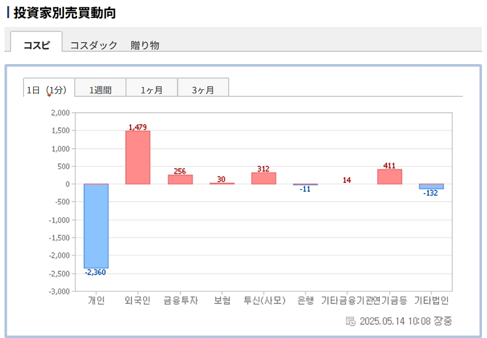The width and height of the screenshot is (487, 338).
Task: Show the 1ヶ月 period chart
Action: click(151, 89)
